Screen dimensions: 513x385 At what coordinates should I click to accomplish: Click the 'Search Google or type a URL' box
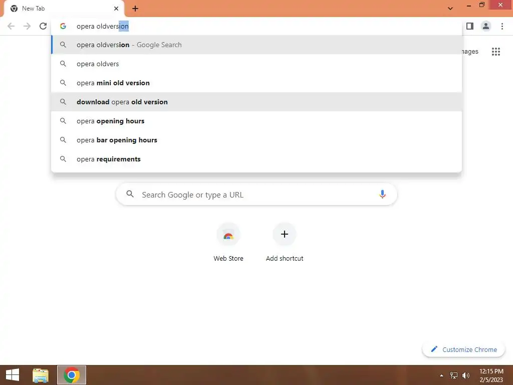256,195
